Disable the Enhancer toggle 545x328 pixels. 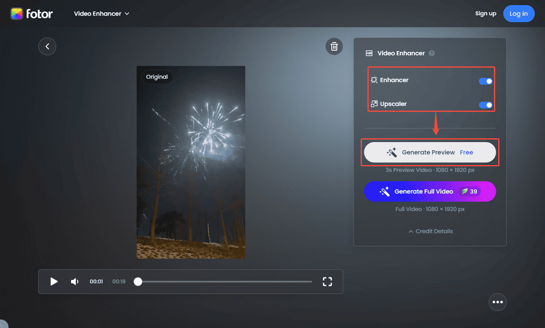pyautogui.click(x=485, y=81)
